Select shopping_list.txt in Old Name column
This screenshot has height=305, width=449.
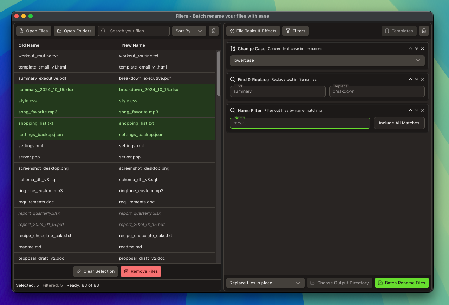point(36,123)
